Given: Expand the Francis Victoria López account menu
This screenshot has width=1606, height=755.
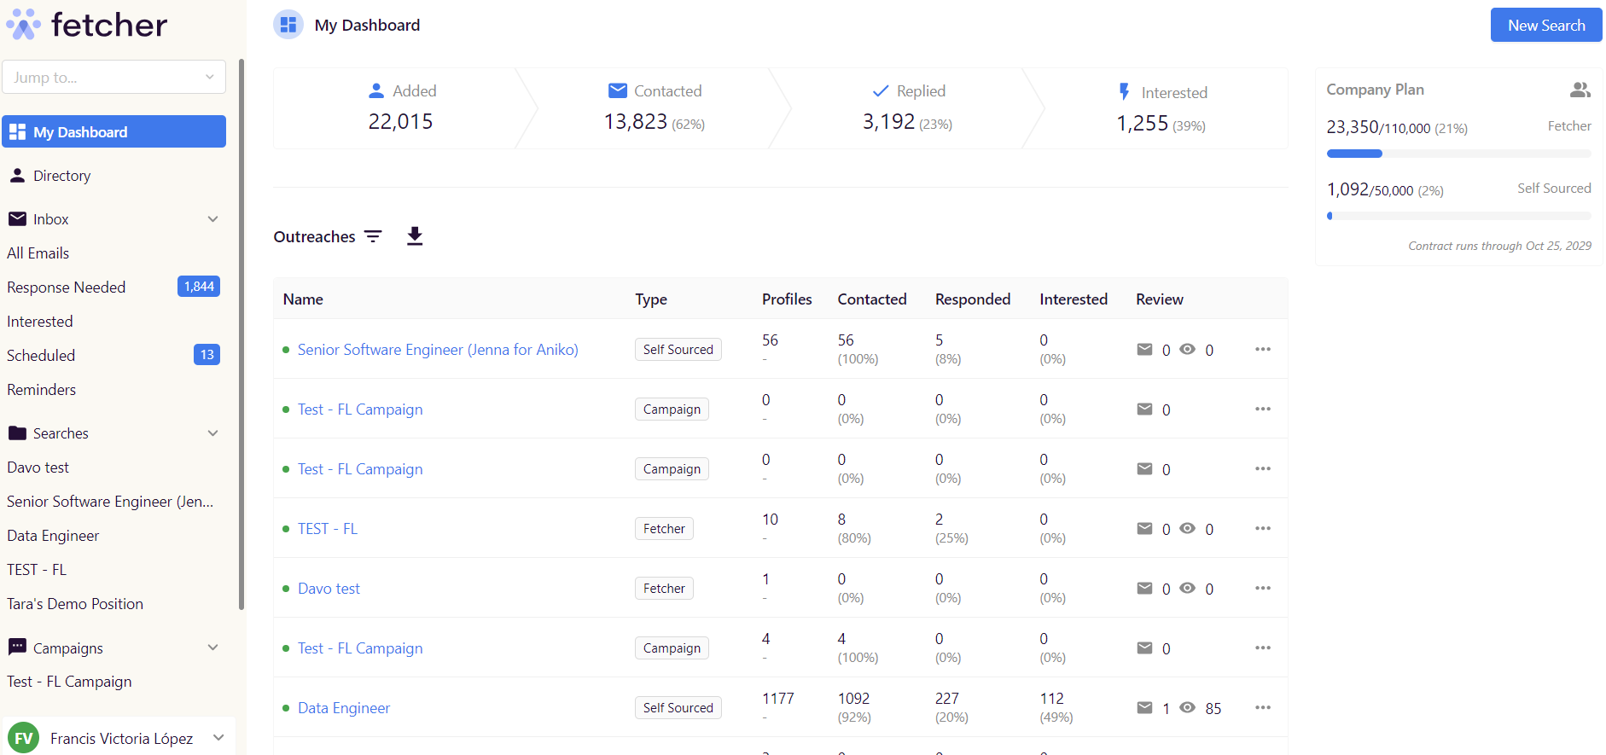Looking at the screenshot, I should pos(218,738).
